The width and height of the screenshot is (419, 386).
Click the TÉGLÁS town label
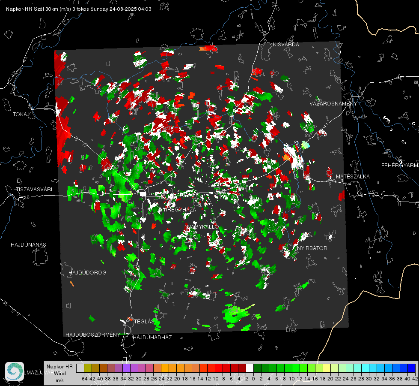(144, 322)
